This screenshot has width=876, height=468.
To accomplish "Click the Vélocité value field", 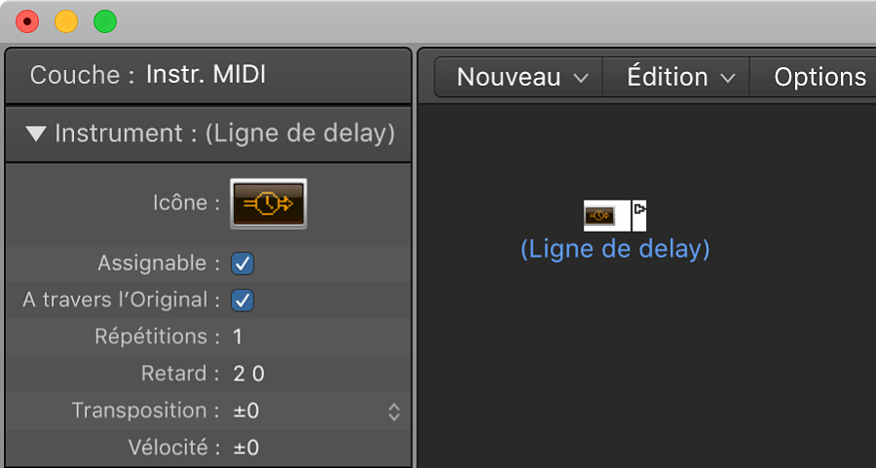I will pyautogui.click(x=247, y=448).
